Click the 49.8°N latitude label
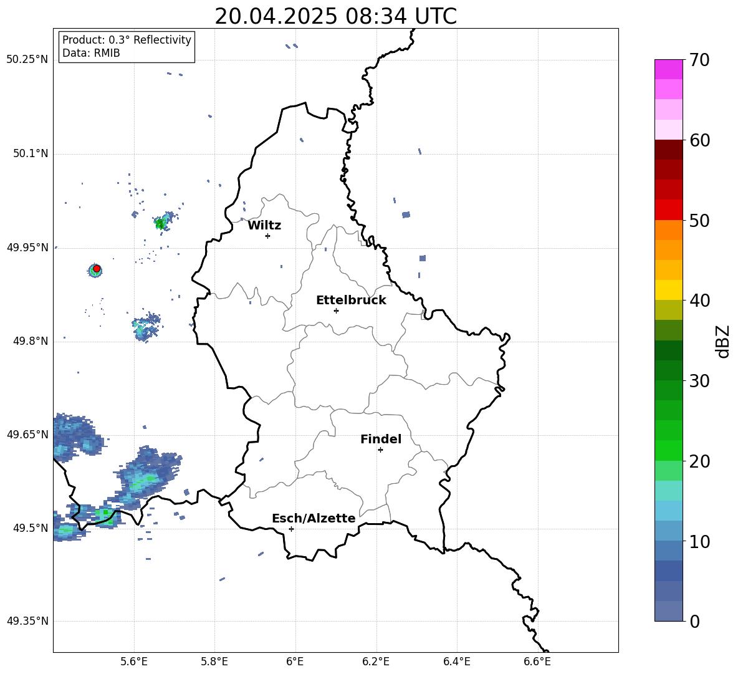The width and height of the screenshot is (738, 674). point(31,341)
